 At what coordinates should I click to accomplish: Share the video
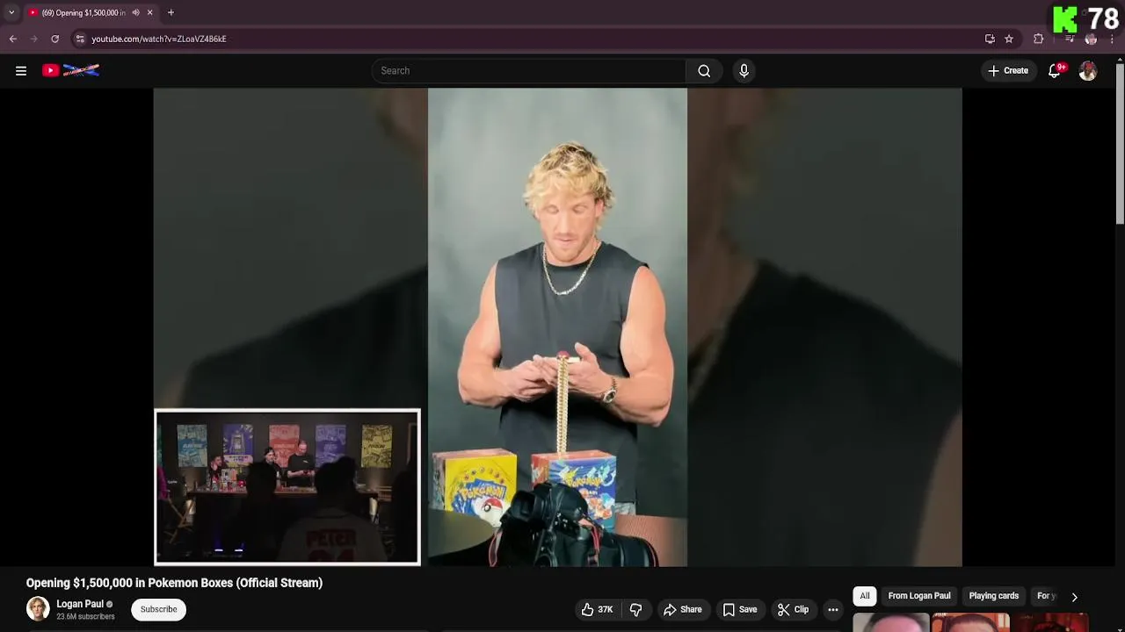683,609
